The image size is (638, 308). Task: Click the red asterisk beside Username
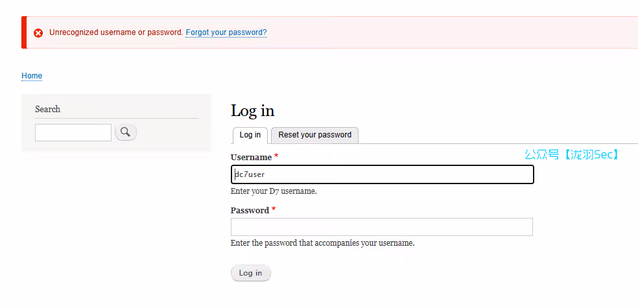277,156
